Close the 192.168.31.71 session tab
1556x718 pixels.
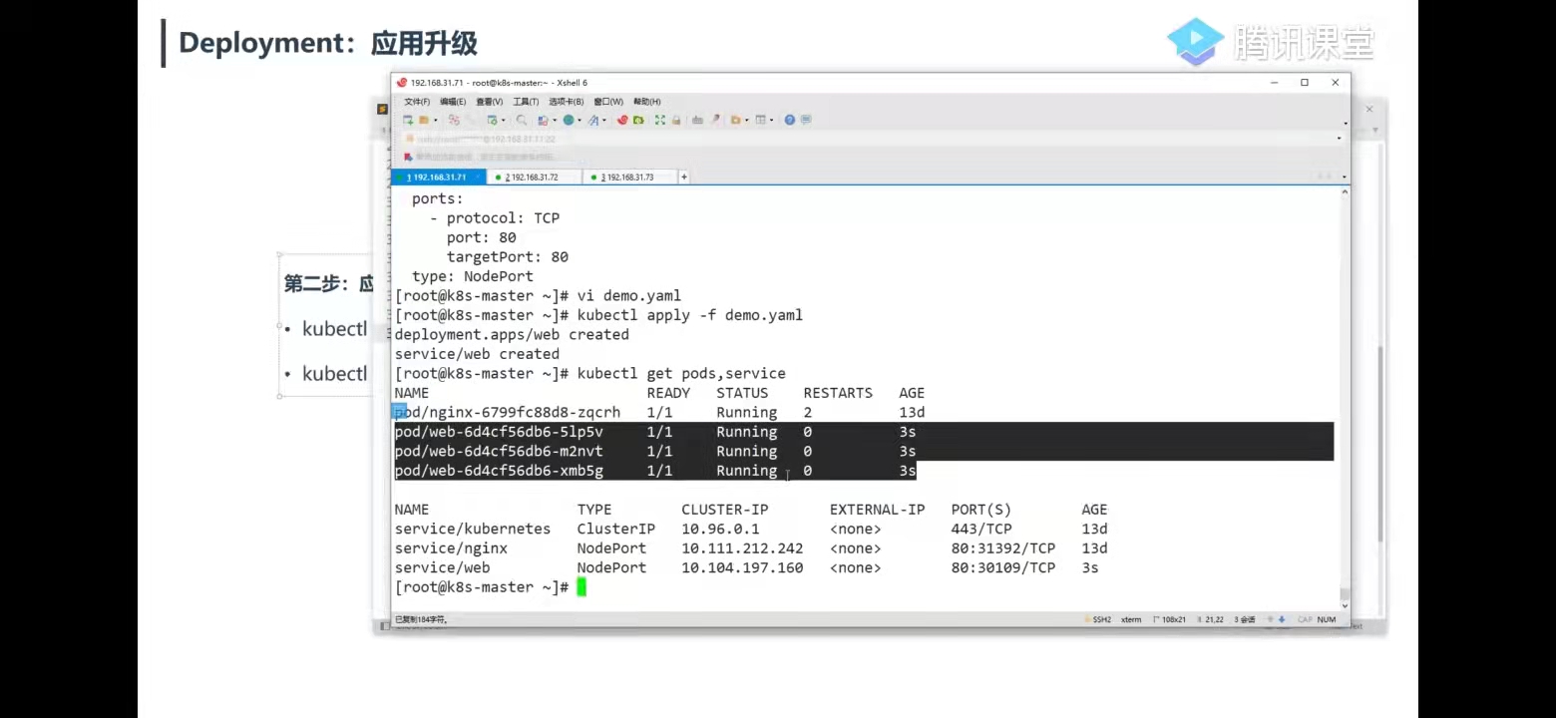pos(478,178)
